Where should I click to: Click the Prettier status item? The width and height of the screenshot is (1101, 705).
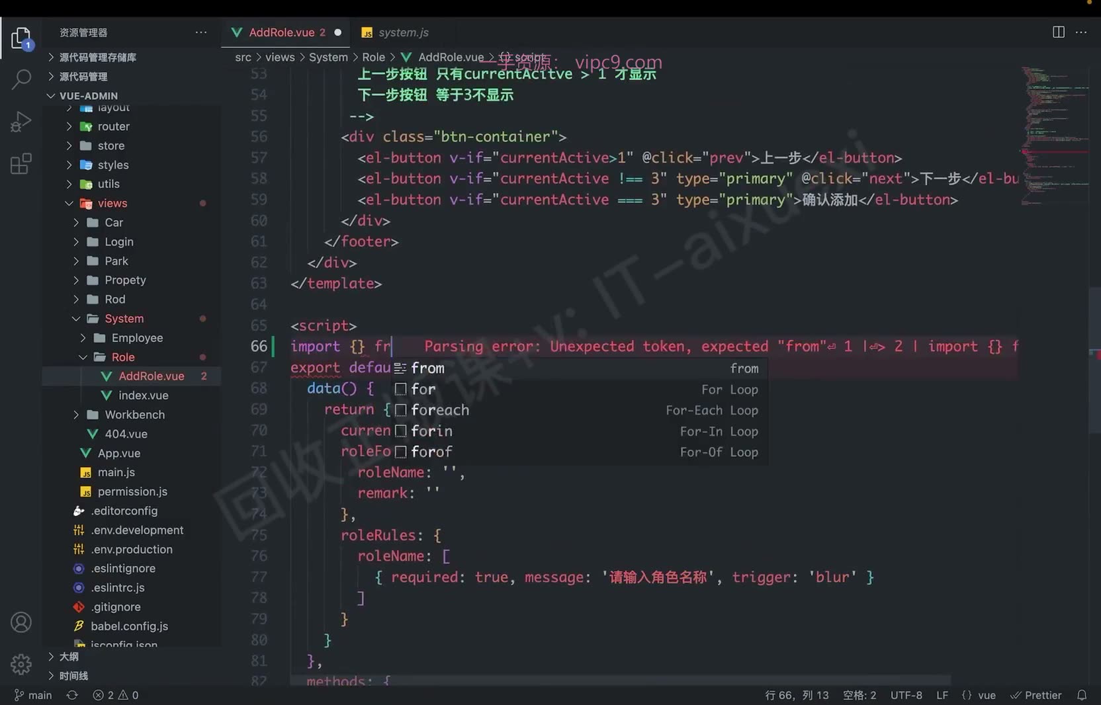click(x=1036, y=695)
